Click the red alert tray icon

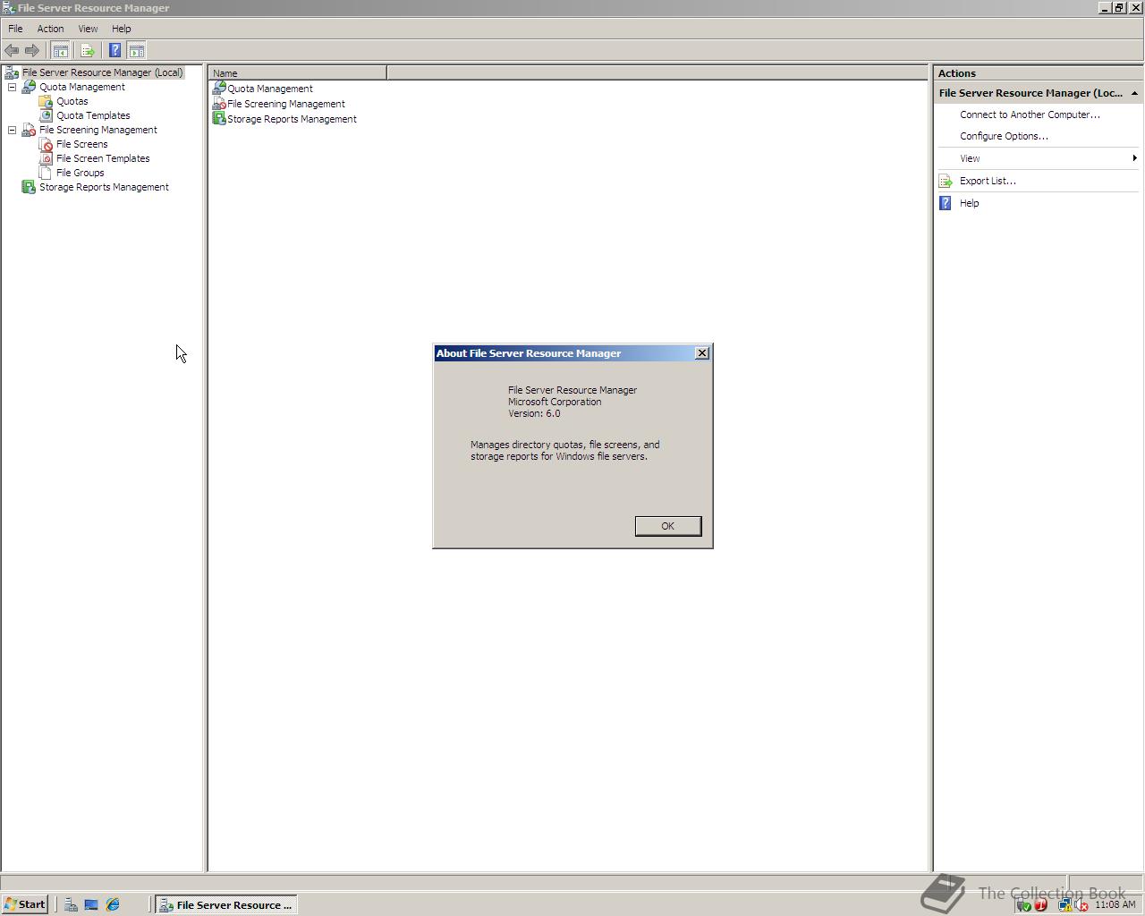click(x=1040, y=905)
